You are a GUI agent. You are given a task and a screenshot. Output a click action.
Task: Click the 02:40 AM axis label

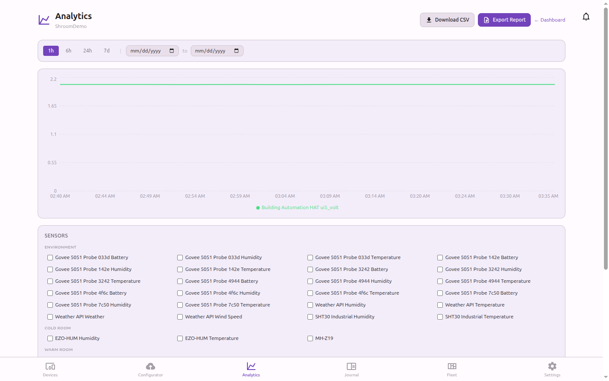(60, 196)
